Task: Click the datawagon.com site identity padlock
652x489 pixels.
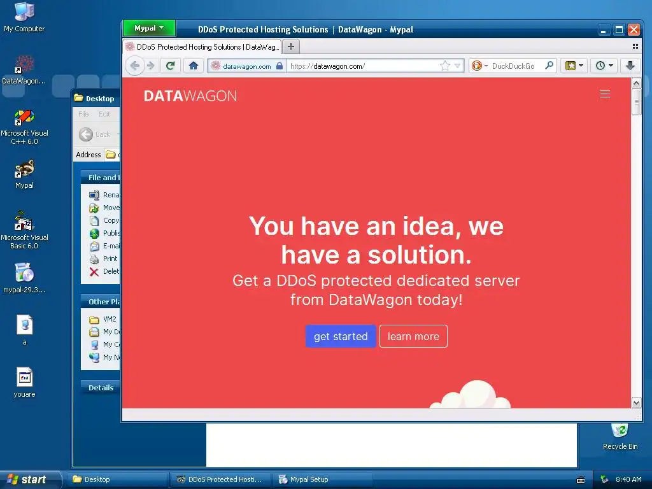Action: tap(280, 66)
